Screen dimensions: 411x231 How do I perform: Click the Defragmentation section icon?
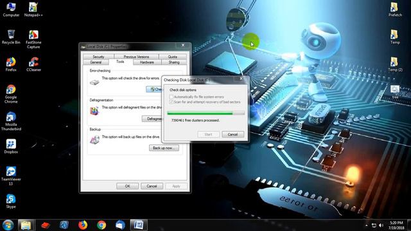[94, 111]
